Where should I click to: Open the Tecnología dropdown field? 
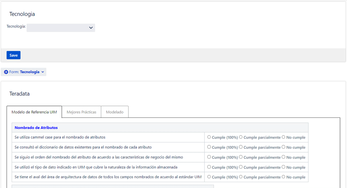click(x=61, y=28)
